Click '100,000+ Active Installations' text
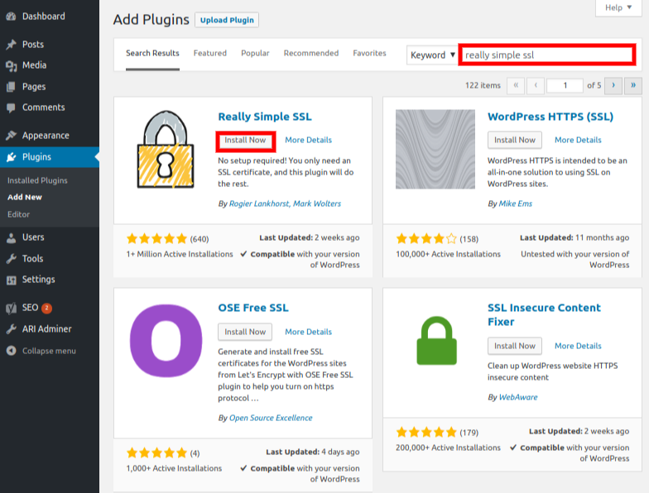 click(449, 254)
